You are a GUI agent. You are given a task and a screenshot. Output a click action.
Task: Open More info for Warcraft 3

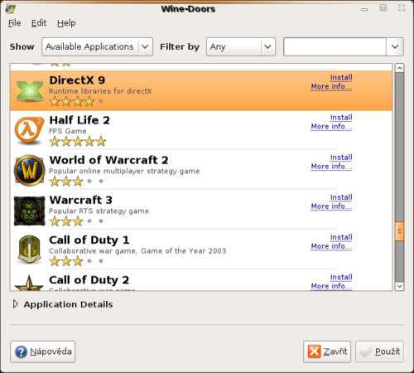(x=331, y=206)
